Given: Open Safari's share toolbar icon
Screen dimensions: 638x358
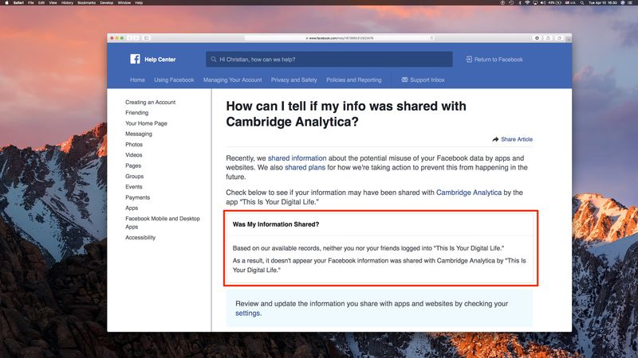Looking at the screenshot, I should (549, 38).
